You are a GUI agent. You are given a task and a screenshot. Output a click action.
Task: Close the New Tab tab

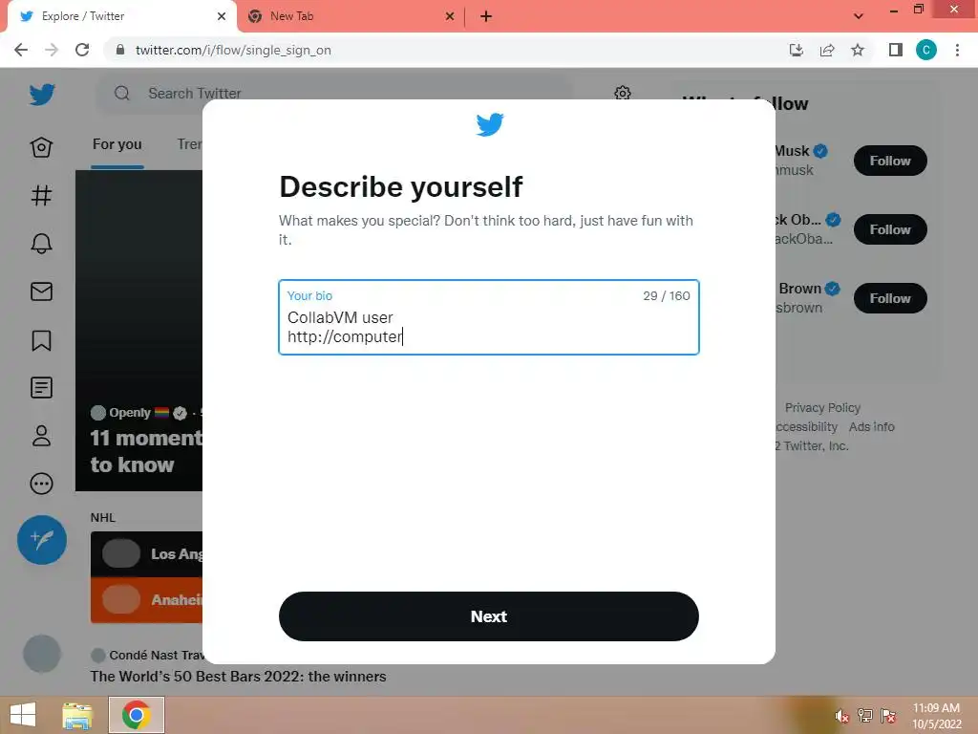tap(450, 16)
